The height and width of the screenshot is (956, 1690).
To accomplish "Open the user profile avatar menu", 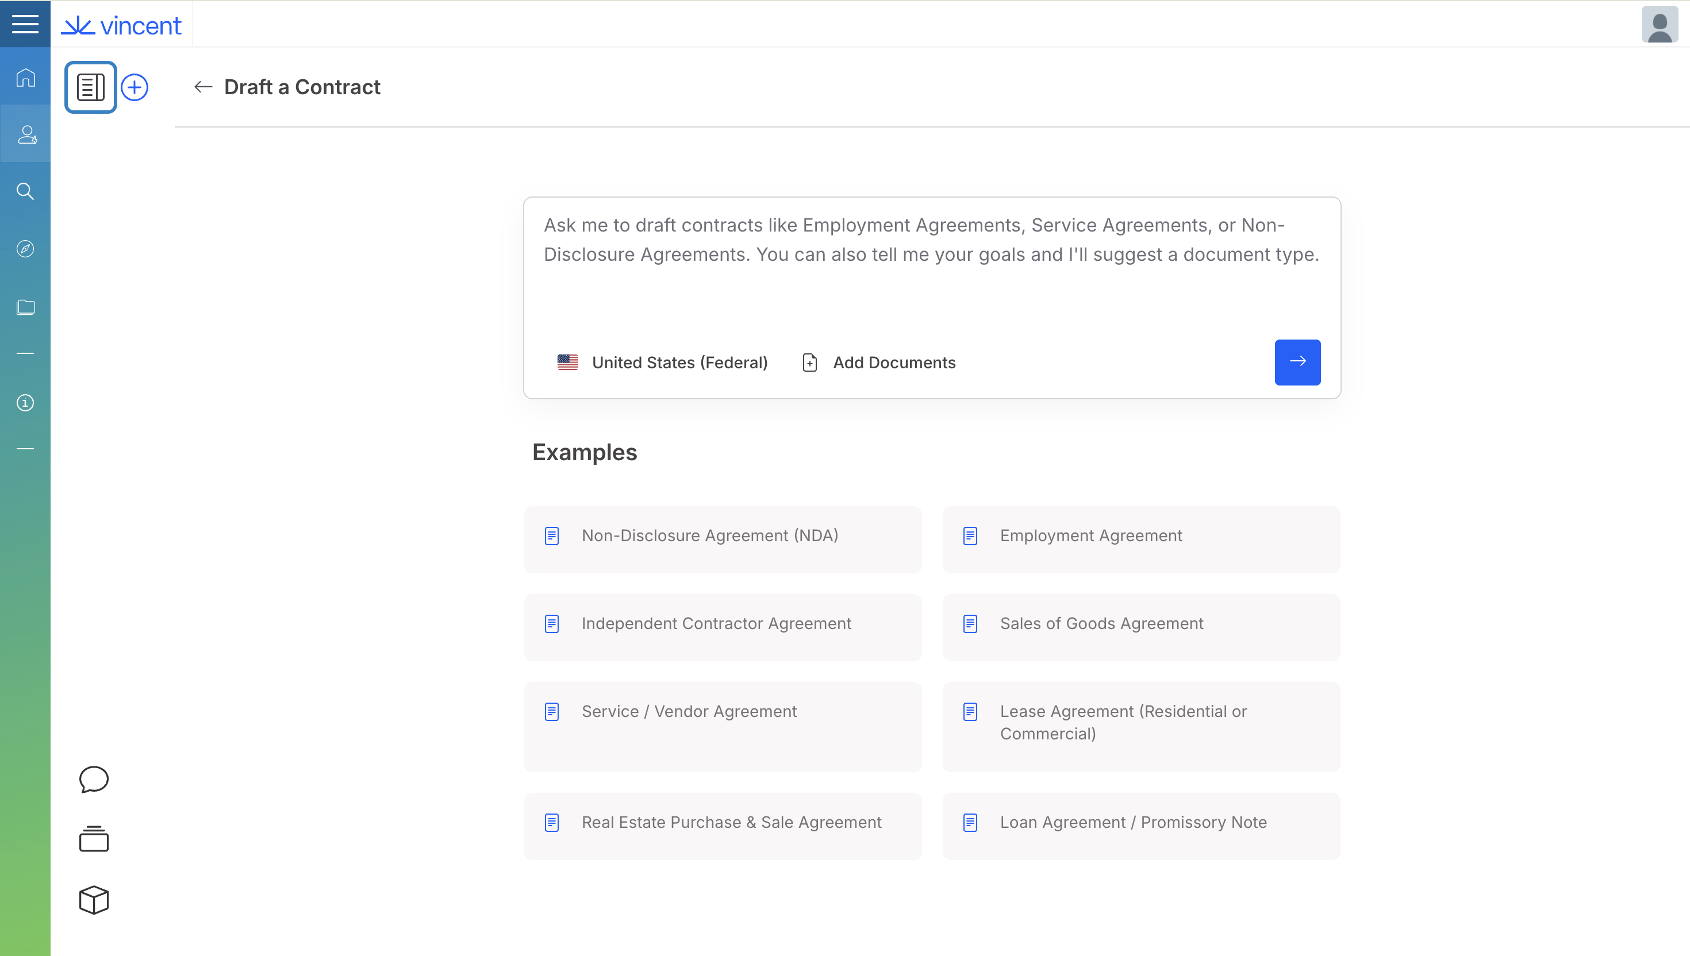I will click(1659, 25).
